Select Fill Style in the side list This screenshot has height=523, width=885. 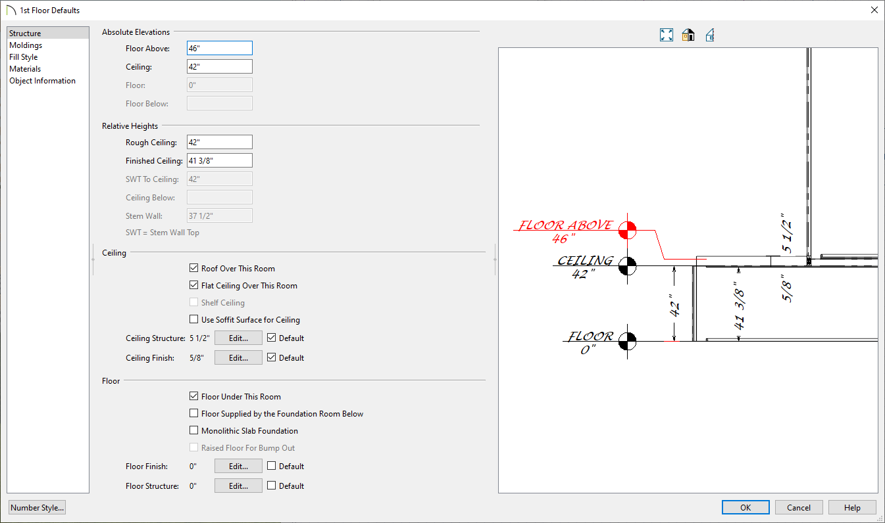pos(24,57)
